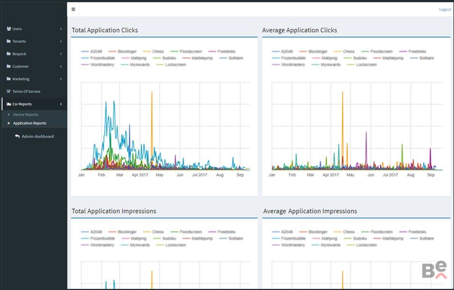
Task: Toggle Lockscreen series in Average Application Impressions
Action: 362,245
